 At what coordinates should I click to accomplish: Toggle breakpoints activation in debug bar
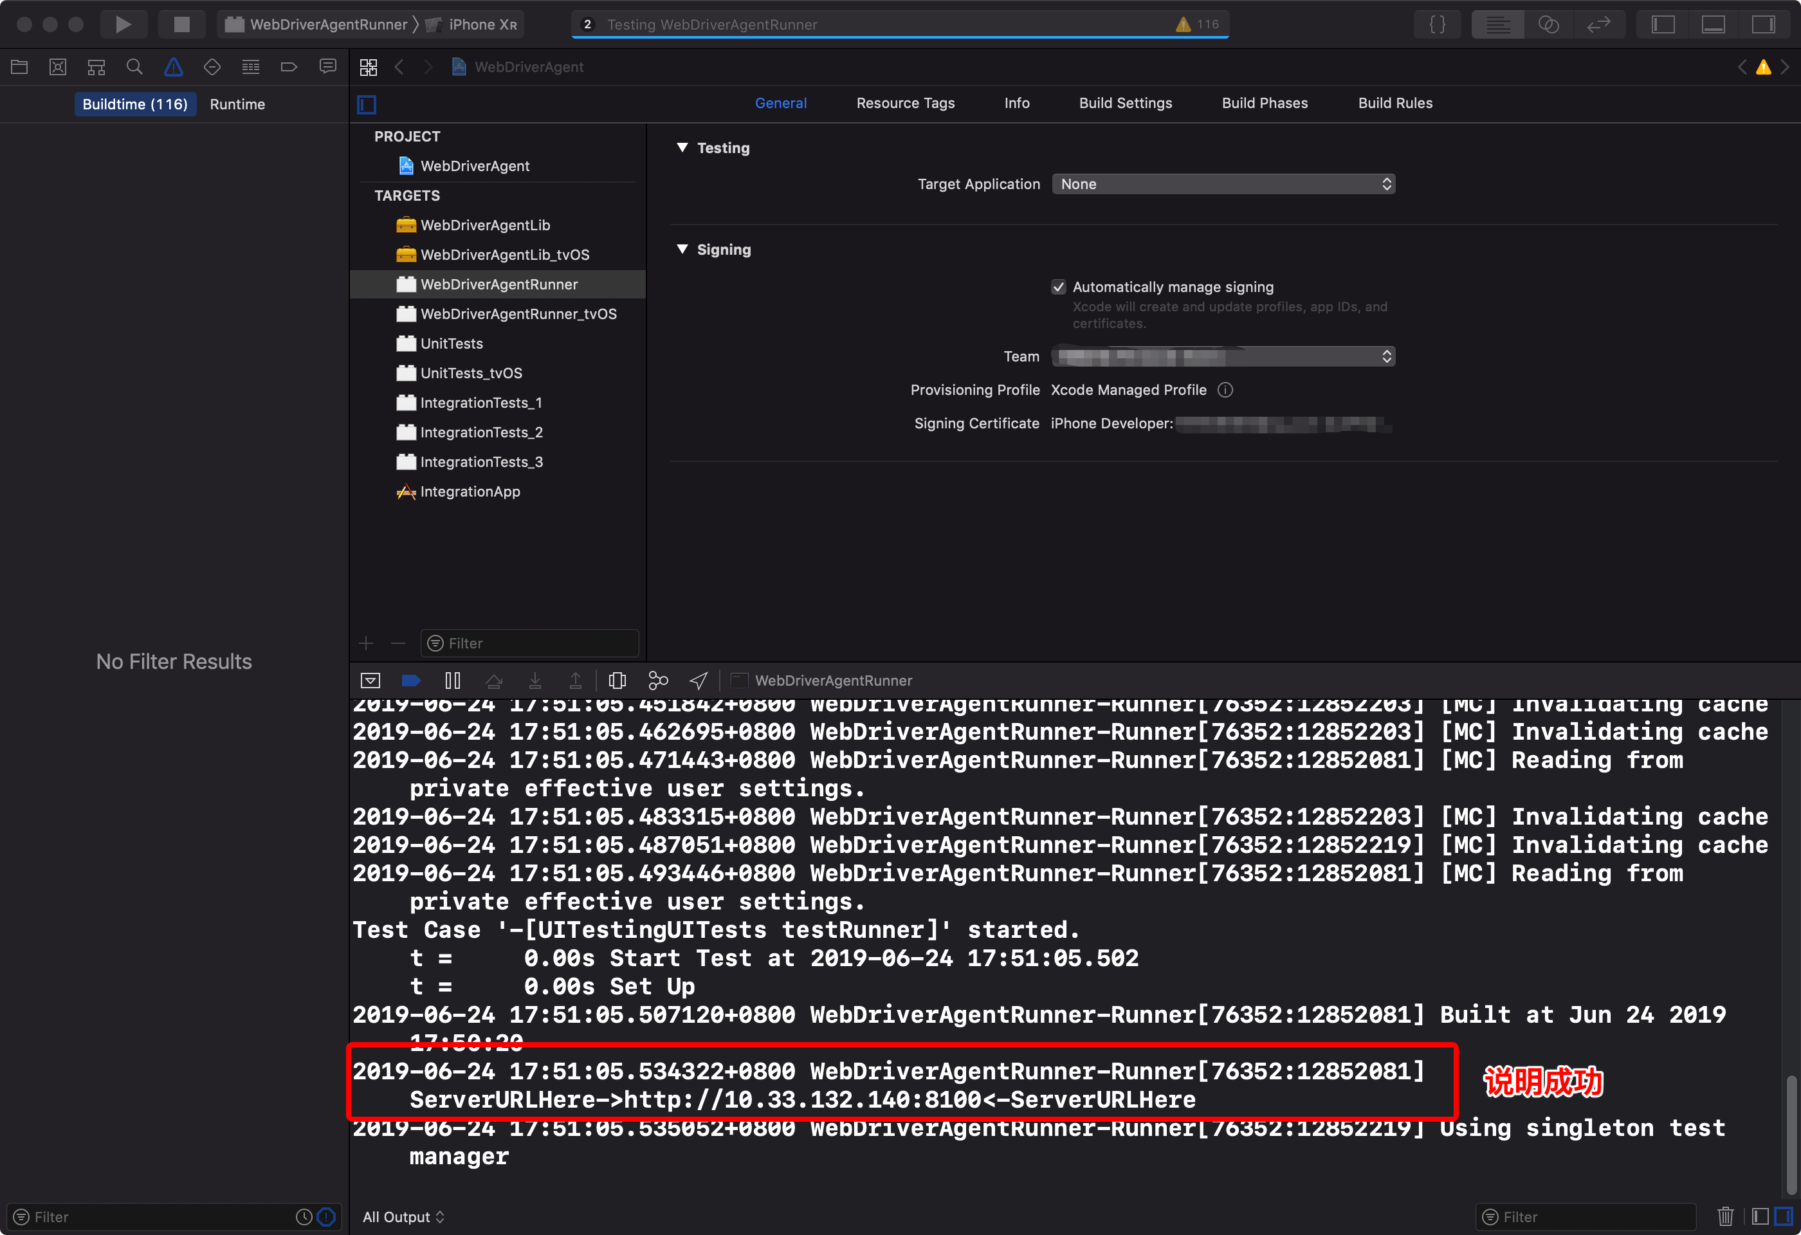click(x=412, y=681)
